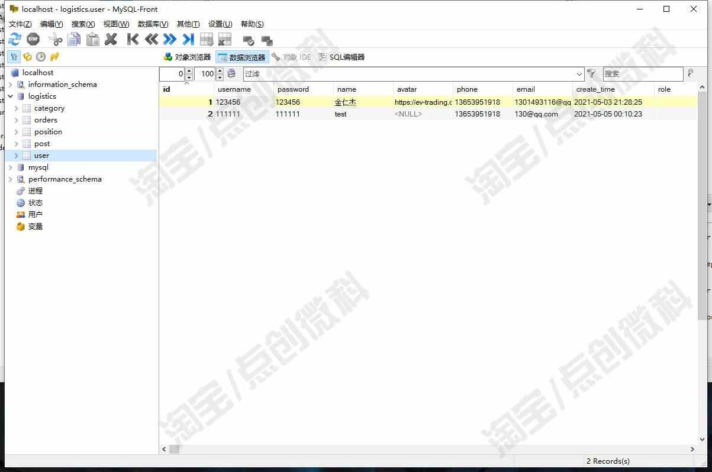Expand the information_schema database node
This screenshot has width=712, height=472.
click(10, 85)
